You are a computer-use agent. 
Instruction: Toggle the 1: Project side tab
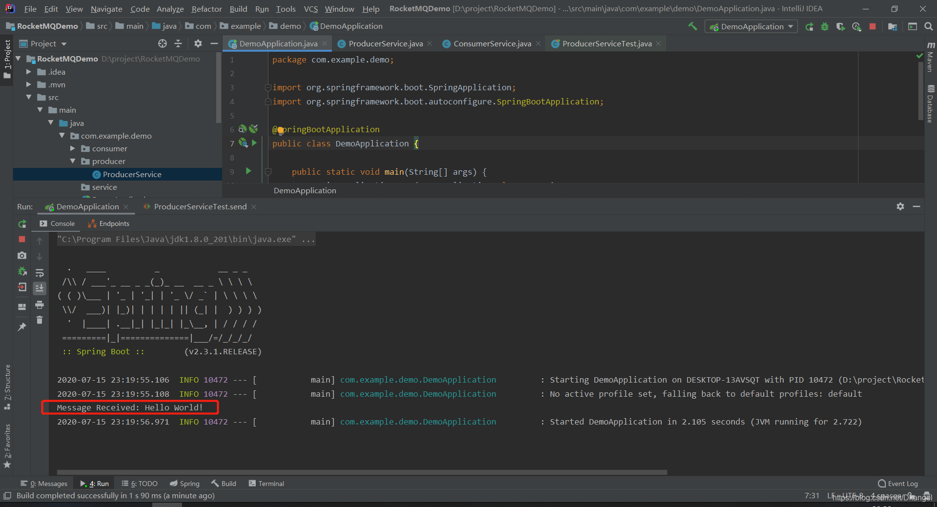[x=7, y=59]
